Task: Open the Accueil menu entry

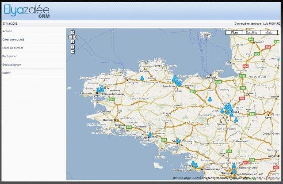Action: [x=7, y=31]
